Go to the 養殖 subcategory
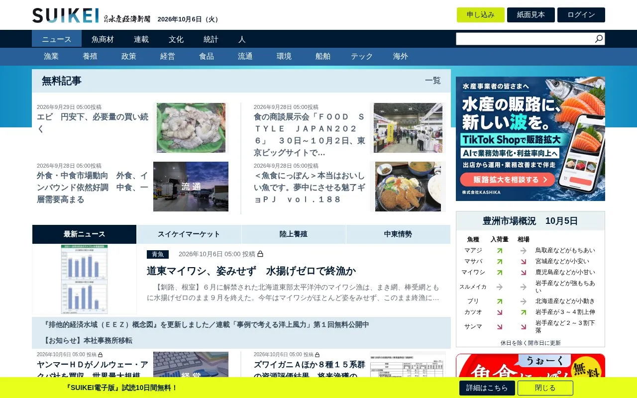 (90, 56)
